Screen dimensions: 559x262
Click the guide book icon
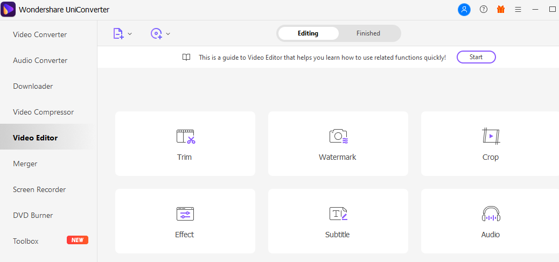click(186, 57)
